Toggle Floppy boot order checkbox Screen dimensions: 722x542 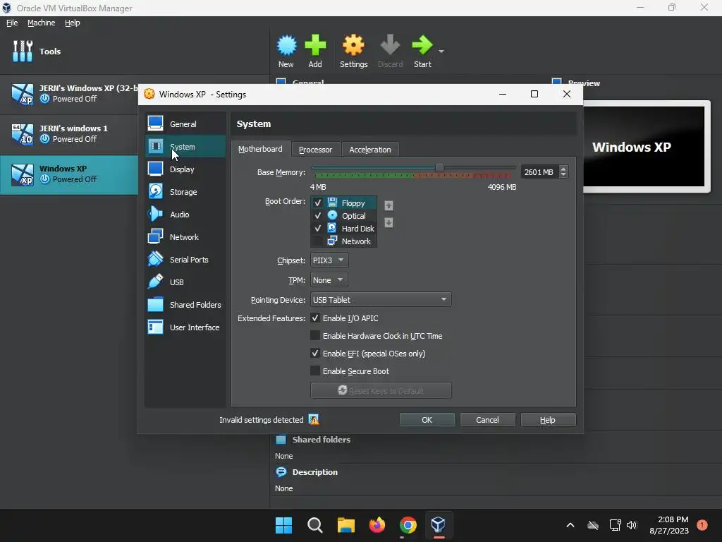coord(318,203)
